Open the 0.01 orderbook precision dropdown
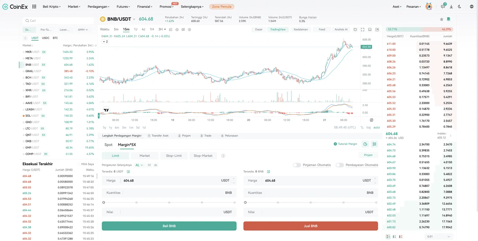The height and width of the screenshot is (241, 478). click(x=438, y=237)
